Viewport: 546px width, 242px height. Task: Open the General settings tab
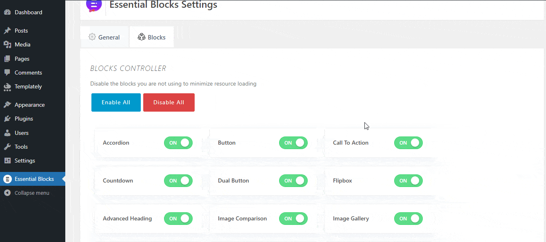[x=104, y=37]
